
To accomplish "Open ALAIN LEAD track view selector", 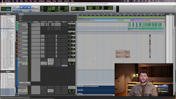I will click(24, 25).
